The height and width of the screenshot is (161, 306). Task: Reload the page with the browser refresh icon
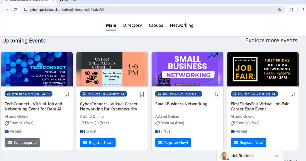(15, 10)
